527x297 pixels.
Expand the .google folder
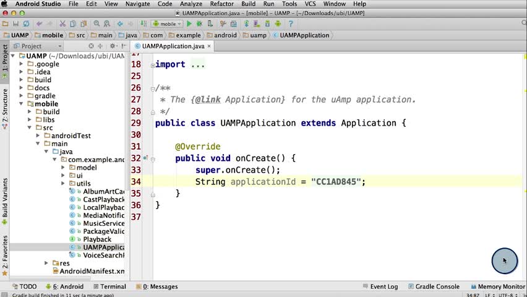click(x=21, y=64)
